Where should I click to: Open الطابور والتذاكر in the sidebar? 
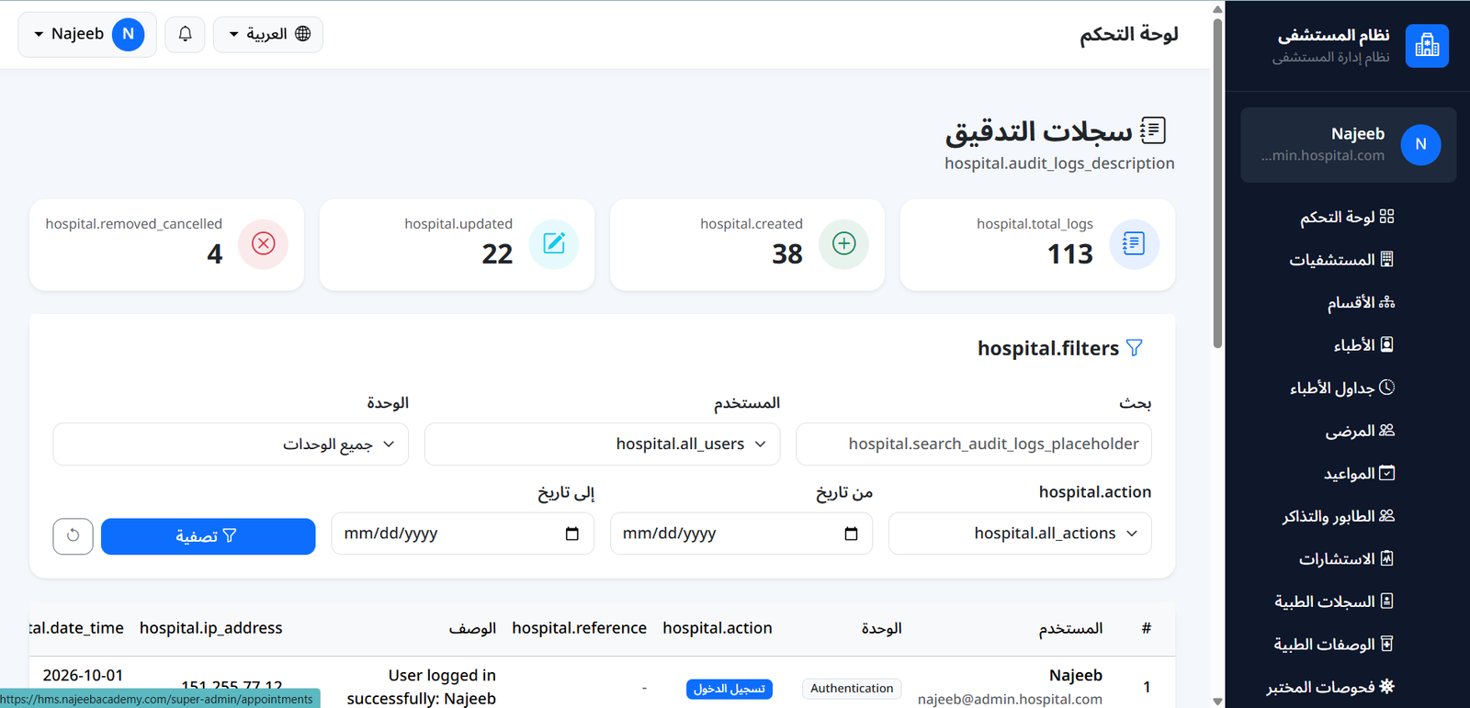1339,516
